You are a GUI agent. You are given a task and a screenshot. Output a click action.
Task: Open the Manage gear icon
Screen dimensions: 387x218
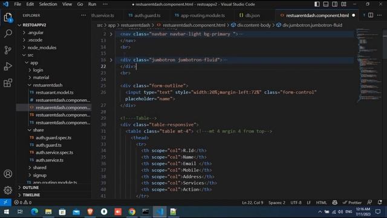point(8,190)
